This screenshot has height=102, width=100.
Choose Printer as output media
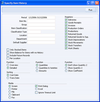coord(10,89)
